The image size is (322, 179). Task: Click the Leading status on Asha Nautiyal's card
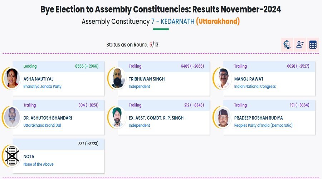[x=30, y=66]
